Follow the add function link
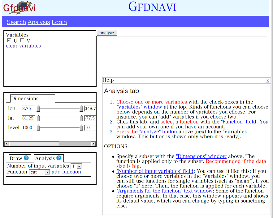 (x=66, y=172)
